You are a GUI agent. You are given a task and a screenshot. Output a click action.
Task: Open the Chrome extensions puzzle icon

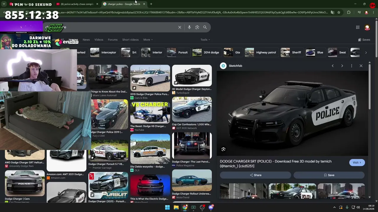(x=349, y=12)
